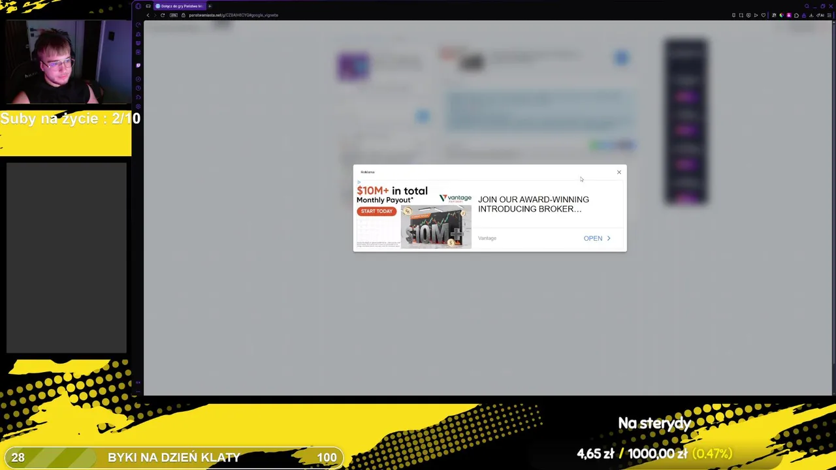Open the downloads arrow icon
836x470 pixels.
(x=811, y=15)
